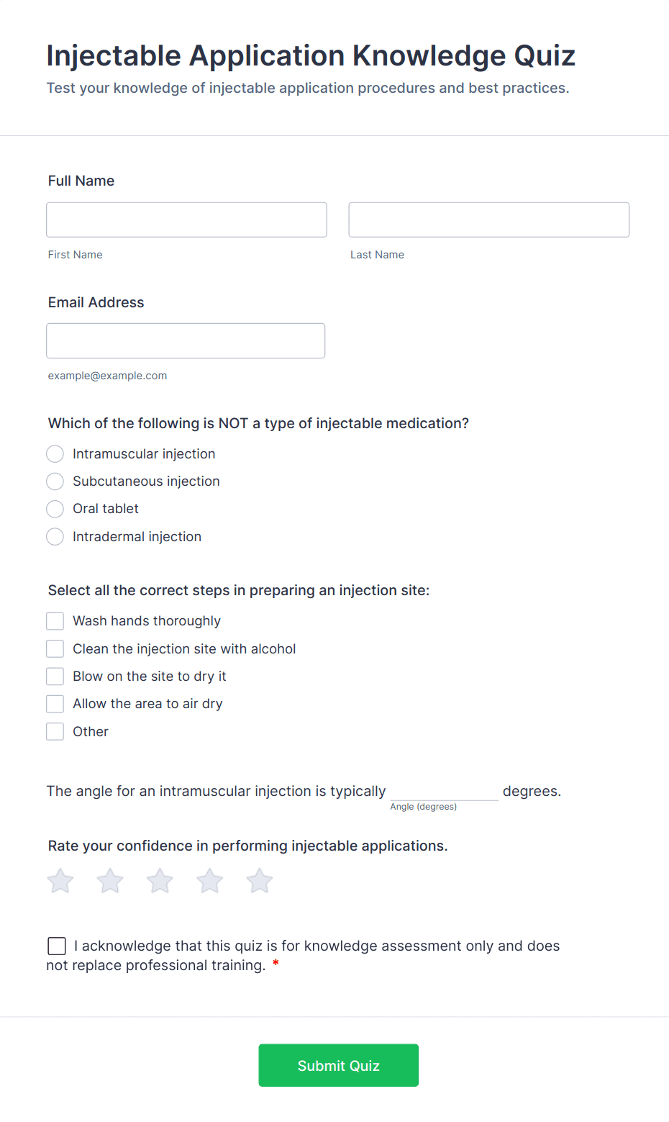Choose the fourth confidence rating star
This screenshot has height=1122, width=669.
(x=210, y=881)
